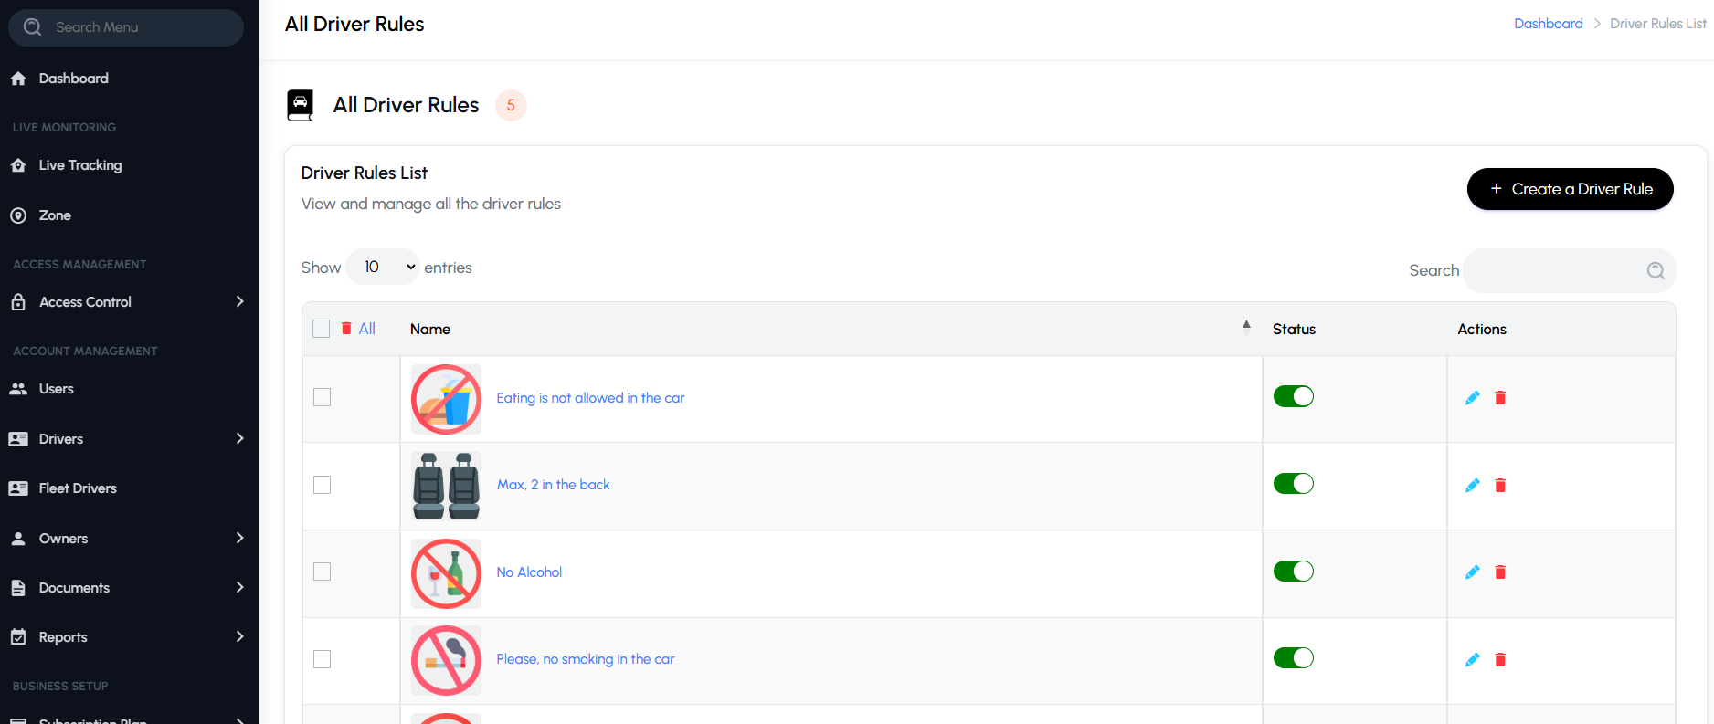This screenshot has width=1714, height=724.
Task: Expand the Drivers sidebar submenu
Action: [x=239, y=439]
